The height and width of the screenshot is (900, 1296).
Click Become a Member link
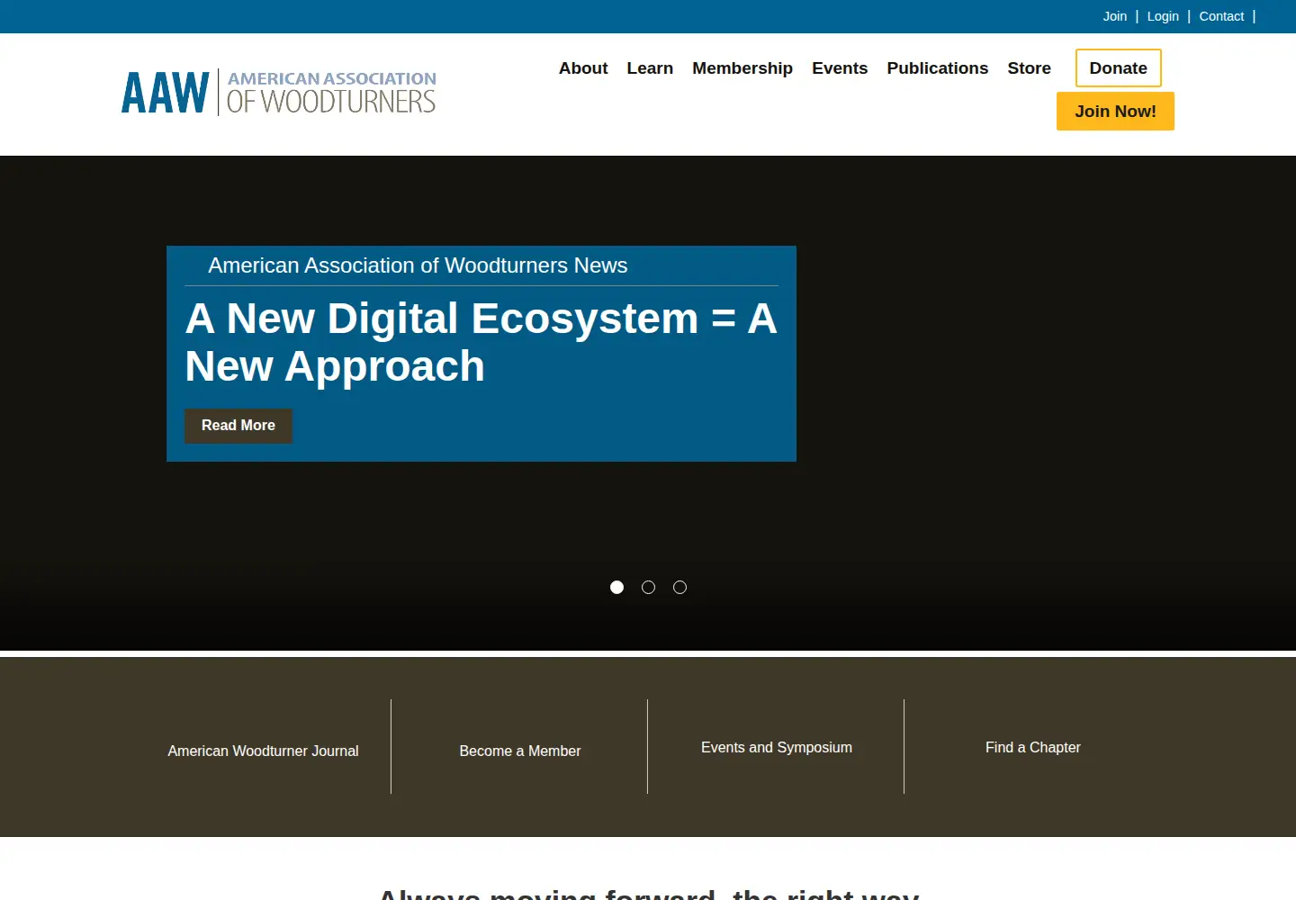click(x=520, y=751)
